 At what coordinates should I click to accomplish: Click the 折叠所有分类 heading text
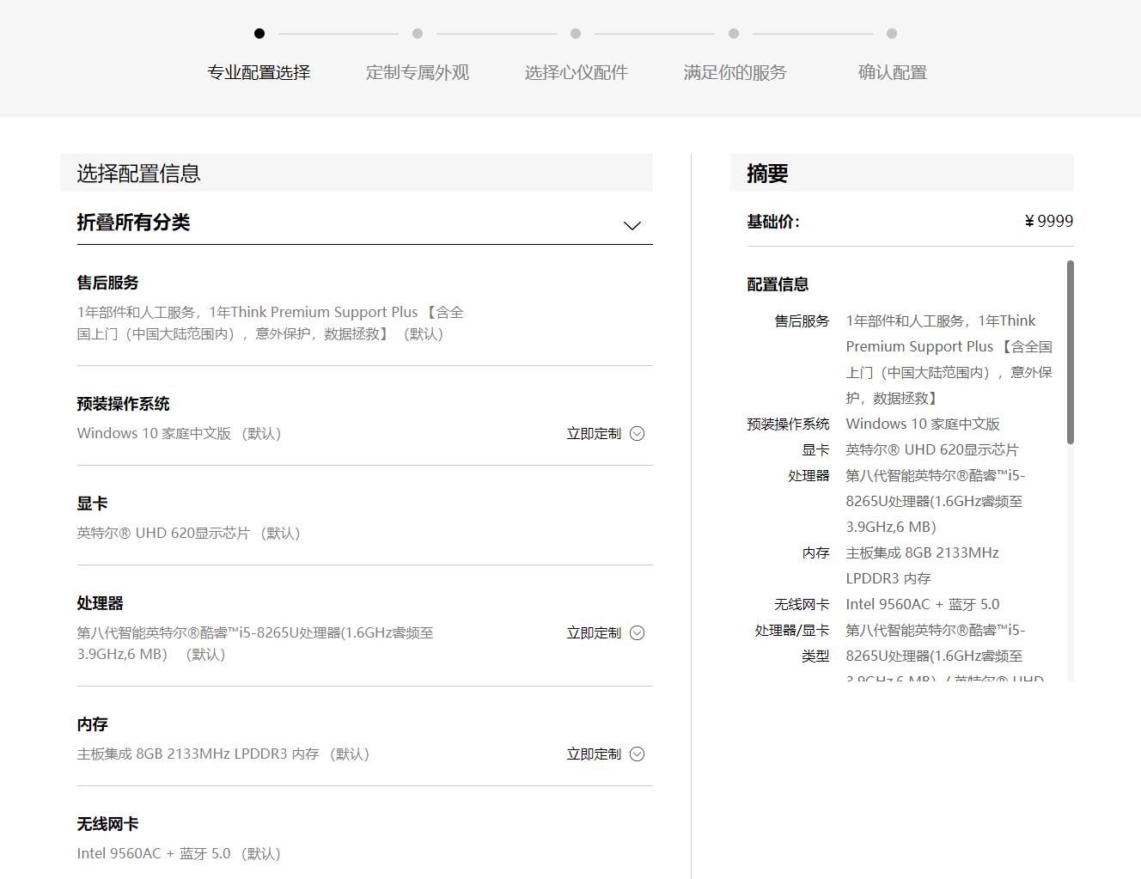[133, 223]
